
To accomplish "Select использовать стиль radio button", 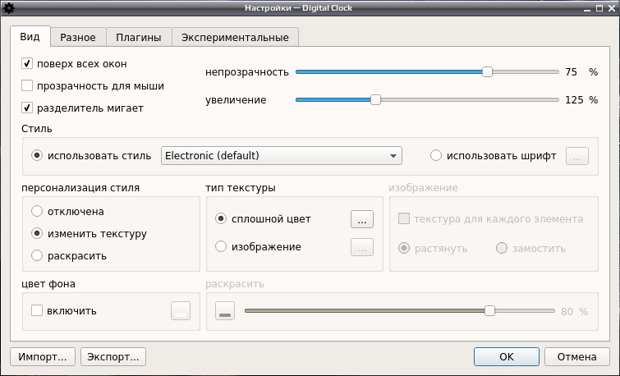I will (x=37, y=155).
